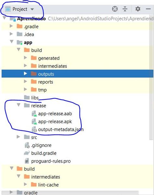The height and width of the screenshot is (195, 154).
Task: Select the Aprendiendo root project node
Action: pos(31,19)
